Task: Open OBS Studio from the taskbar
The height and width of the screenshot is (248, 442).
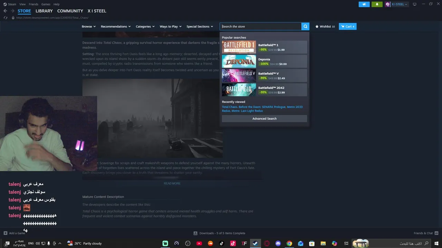Action: coord(188,244)
